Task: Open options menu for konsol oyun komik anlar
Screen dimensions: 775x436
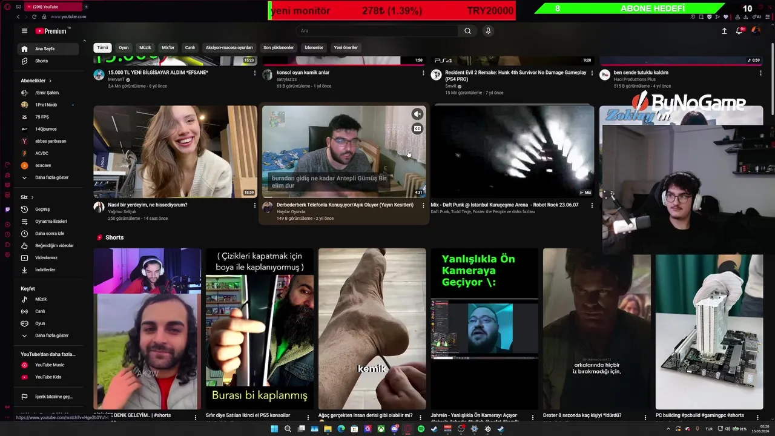Action: (x=423, y=73)
